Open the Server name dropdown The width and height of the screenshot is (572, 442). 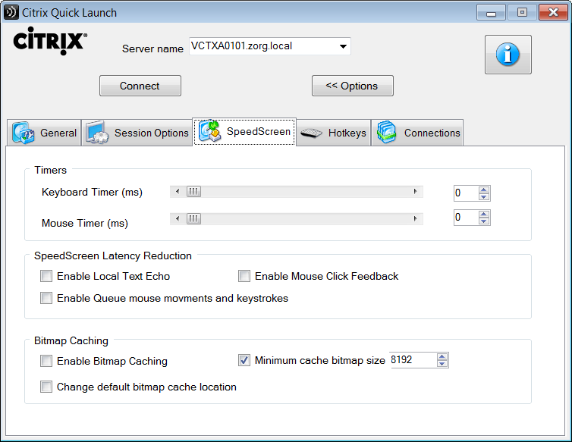tap(344, 46)
